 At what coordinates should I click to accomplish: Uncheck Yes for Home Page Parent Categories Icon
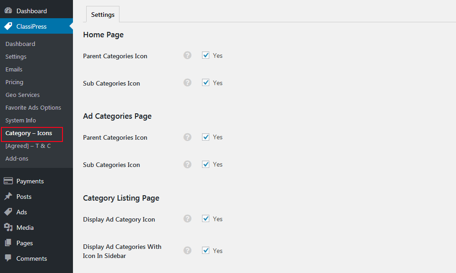coord(206,55)
